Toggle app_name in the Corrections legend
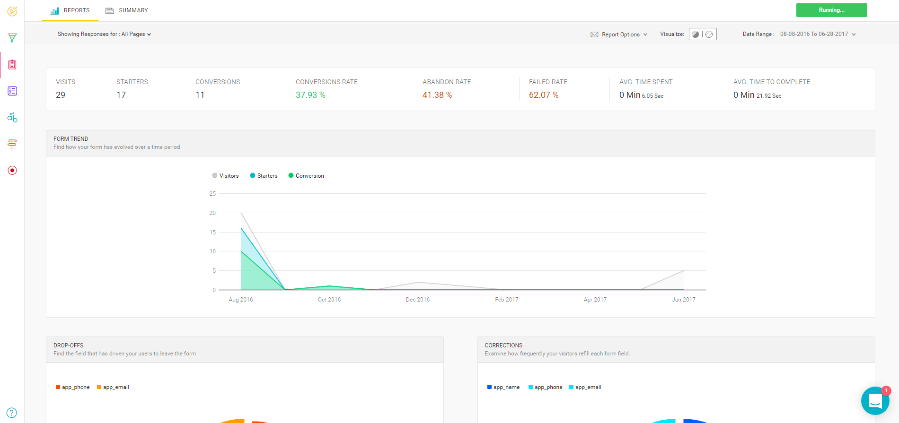The image size is (899, 423). click(x=503, y=387)
